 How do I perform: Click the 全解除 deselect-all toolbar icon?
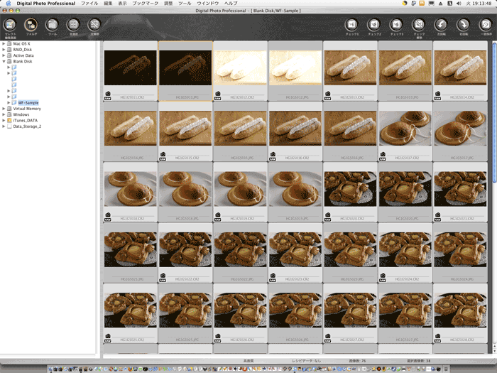(94, 24)
